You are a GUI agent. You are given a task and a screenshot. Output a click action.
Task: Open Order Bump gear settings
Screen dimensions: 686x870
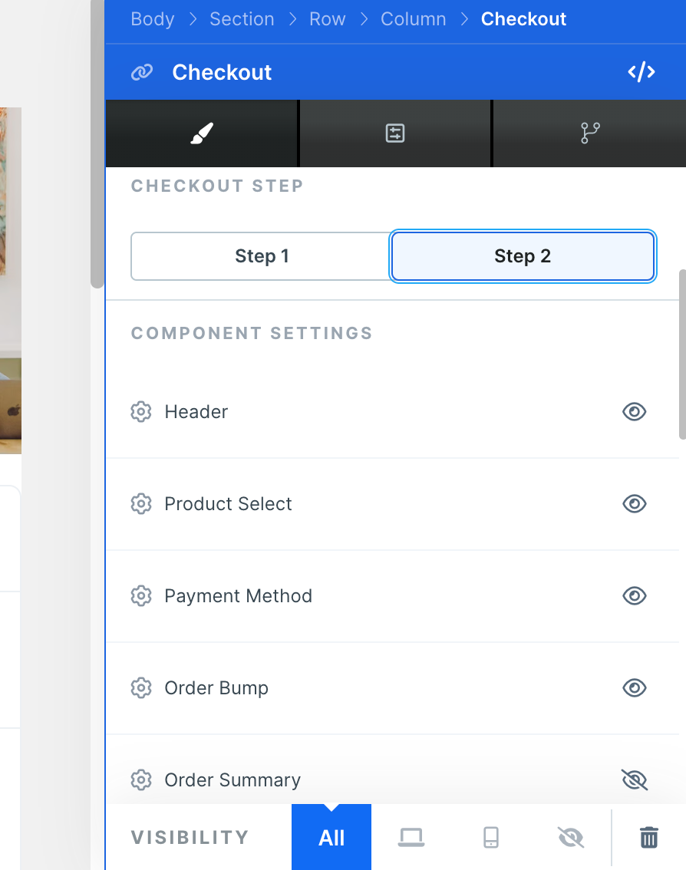(141, 688)
